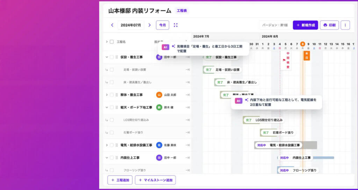Click the フローリング張り task name in list
Viewport: 358px width, 190px height.
(x=135, y=170)
